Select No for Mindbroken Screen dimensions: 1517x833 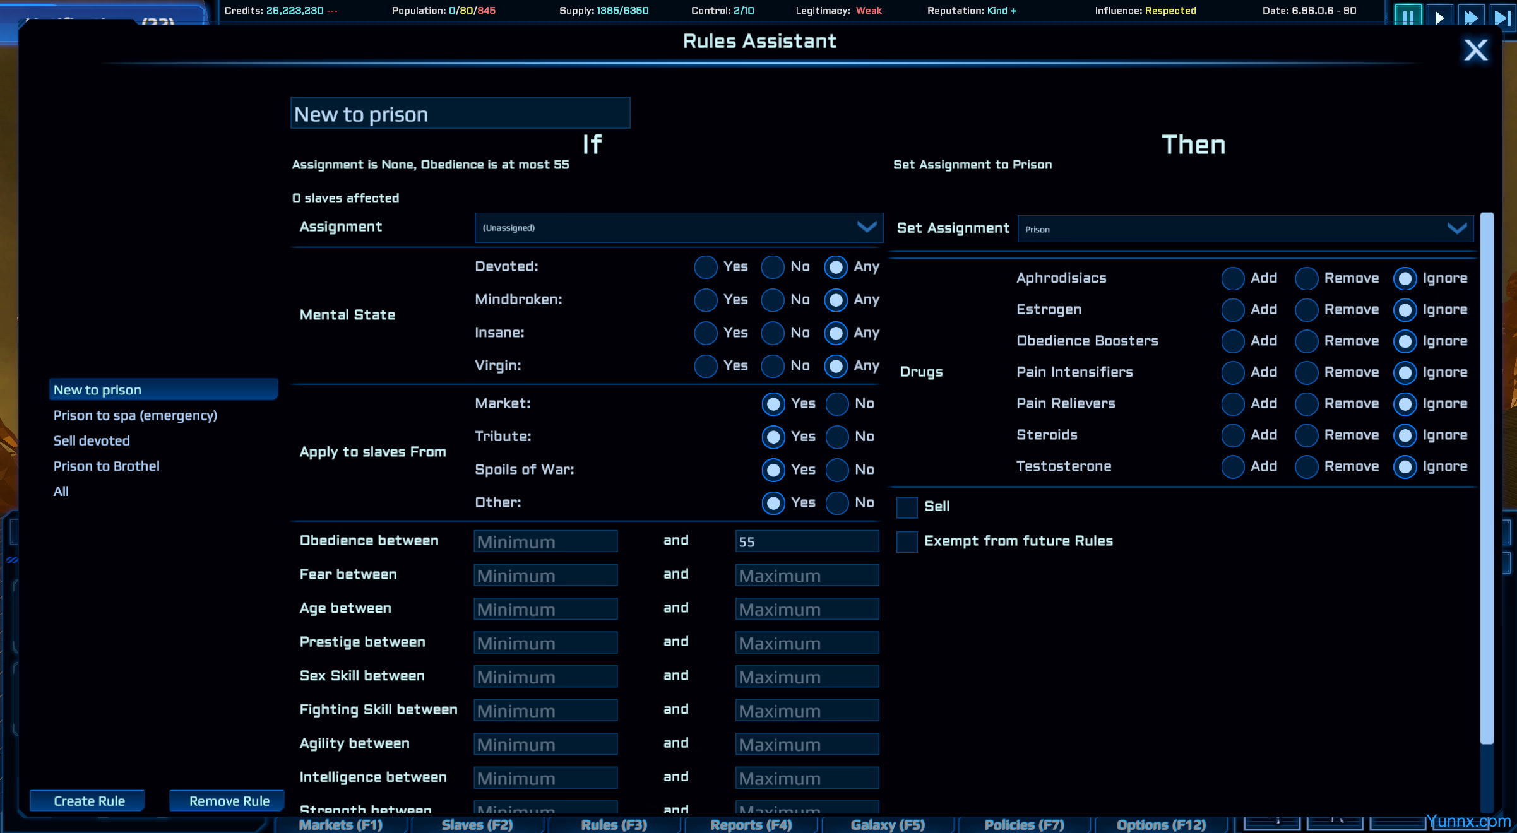click(x=773, y=300)
